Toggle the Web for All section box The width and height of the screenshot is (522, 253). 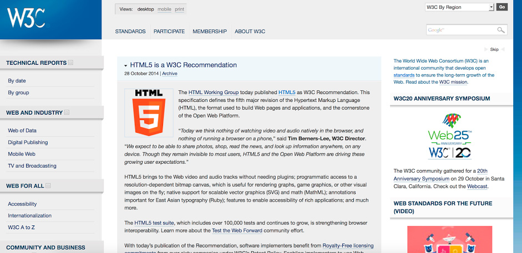pos(48,185)
